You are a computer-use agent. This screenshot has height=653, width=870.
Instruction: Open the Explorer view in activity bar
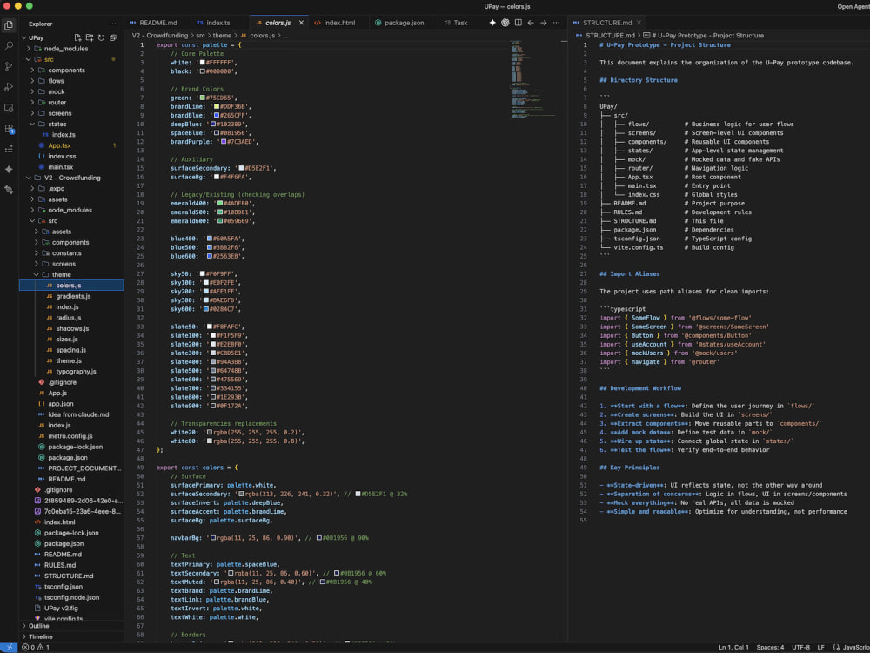pyautogui.click(x=9, y=25)
